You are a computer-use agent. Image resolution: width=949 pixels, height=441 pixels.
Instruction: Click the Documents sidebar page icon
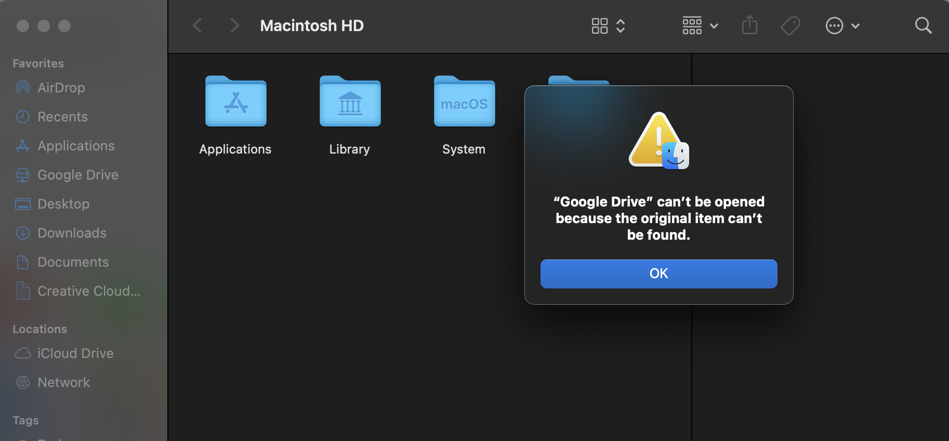coord(23,262)
